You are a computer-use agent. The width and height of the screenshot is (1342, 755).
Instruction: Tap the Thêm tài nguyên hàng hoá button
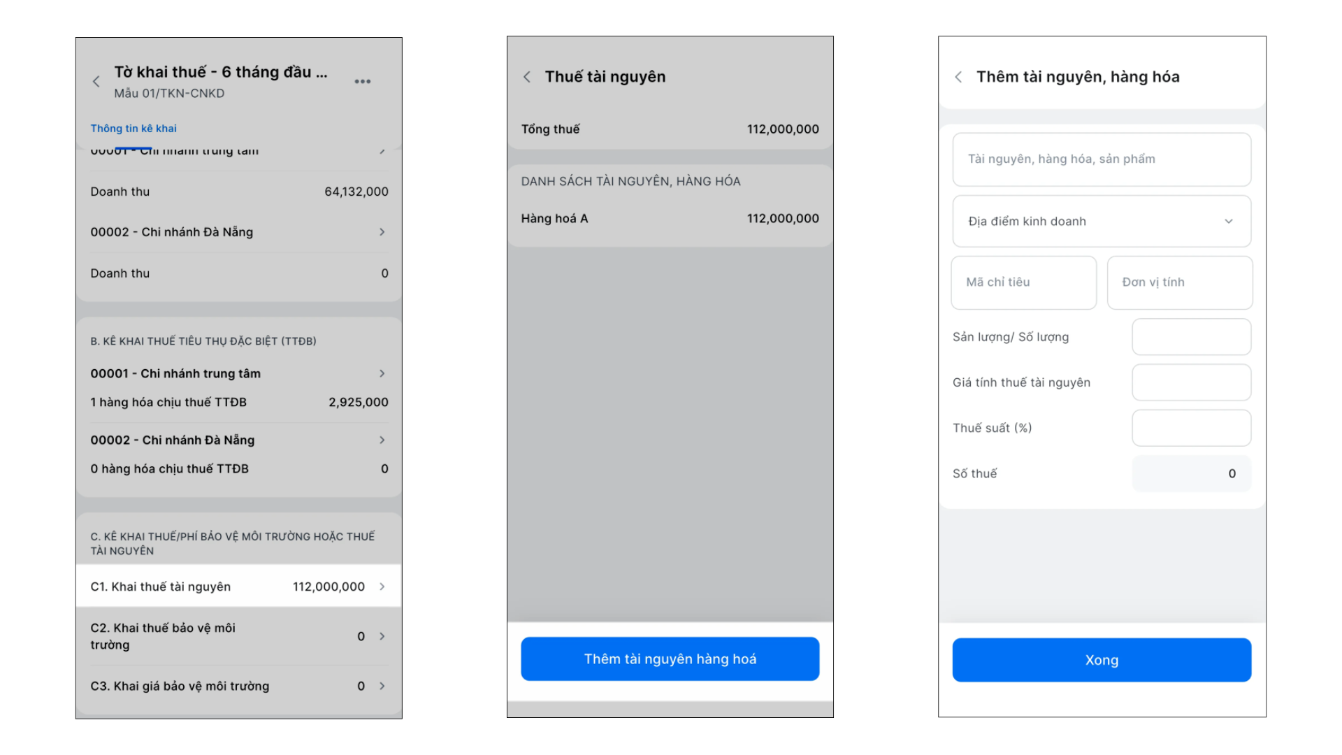(670, 659)
